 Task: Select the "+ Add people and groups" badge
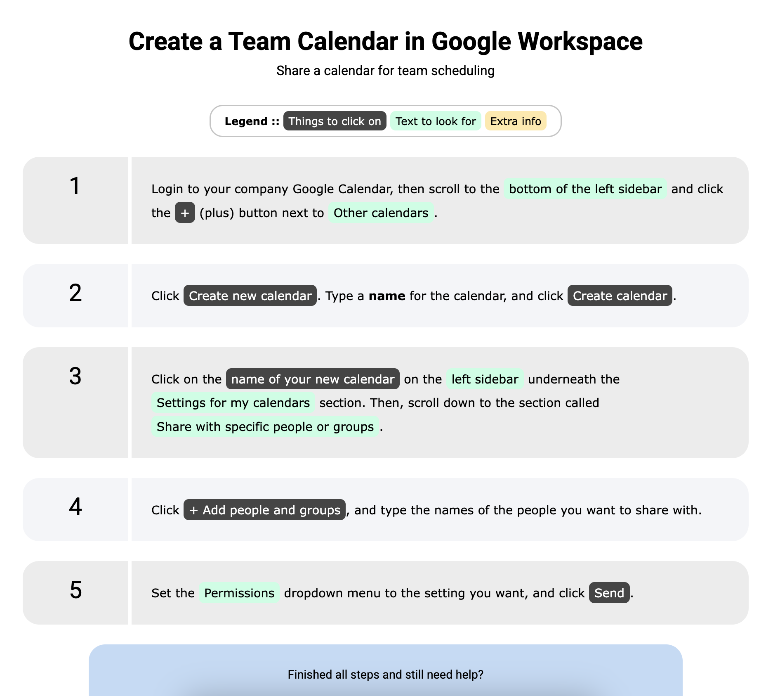(x=264, y=510)
